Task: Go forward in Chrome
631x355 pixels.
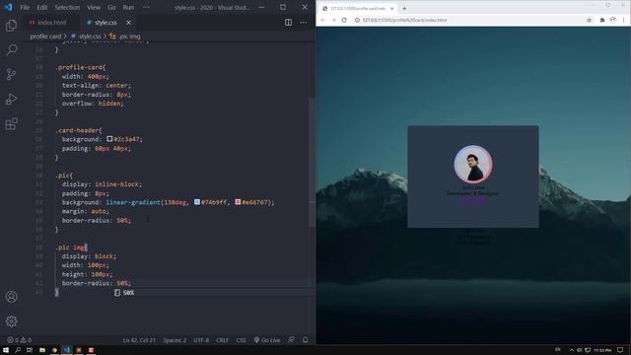Action: 333,20
